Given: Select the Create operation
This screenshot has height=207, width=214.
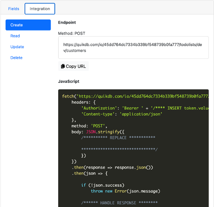Looking at the screenshot, I should coord(28,25).
